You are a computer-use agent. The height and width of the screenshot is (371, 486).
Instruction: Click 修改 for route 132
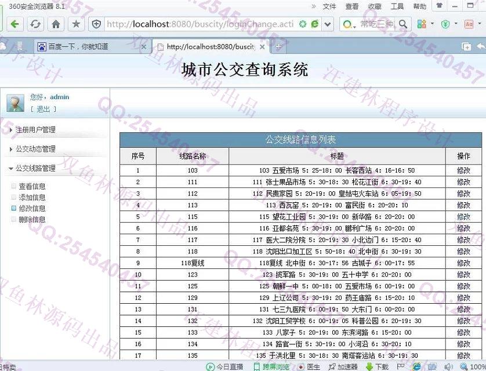tap(463, 321)
